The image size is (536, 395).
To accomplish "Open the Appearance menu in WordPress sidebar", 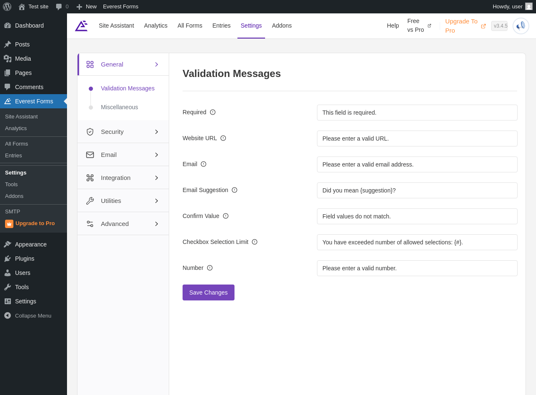I will (33, 244).
